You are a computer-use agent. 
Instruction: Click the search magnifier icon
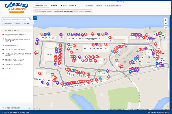[30, 19]
